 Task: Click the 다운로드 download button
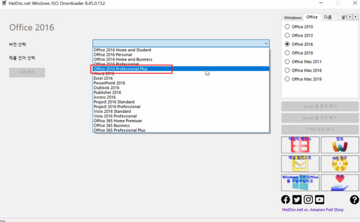click(27, 72)
